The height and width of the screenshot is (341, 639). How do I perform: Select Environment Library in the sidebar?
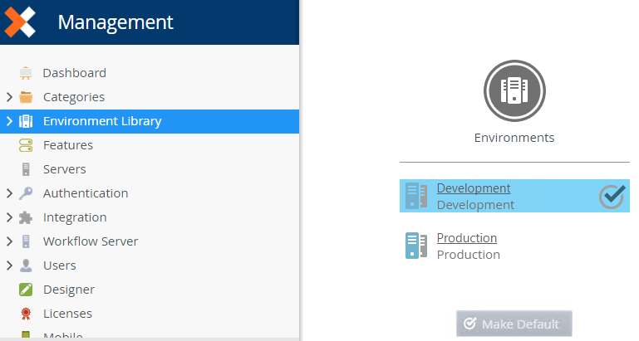[102, 121]
